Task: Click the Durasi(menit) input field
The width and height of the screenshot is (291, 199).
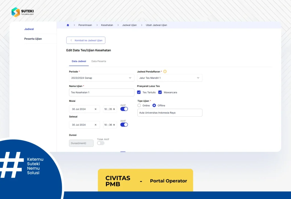Action: 81,143
